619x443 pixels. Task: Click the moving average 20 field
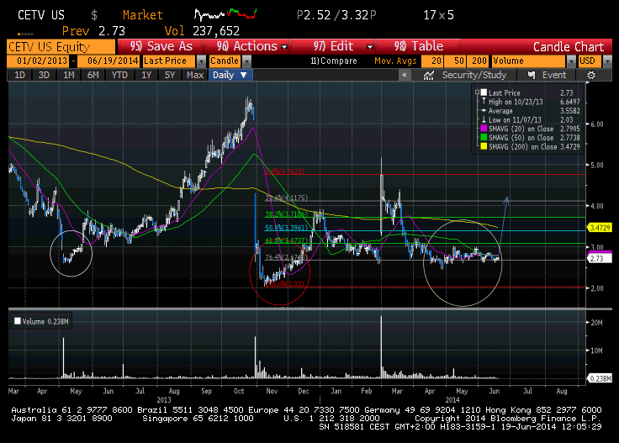click(432, 61)
